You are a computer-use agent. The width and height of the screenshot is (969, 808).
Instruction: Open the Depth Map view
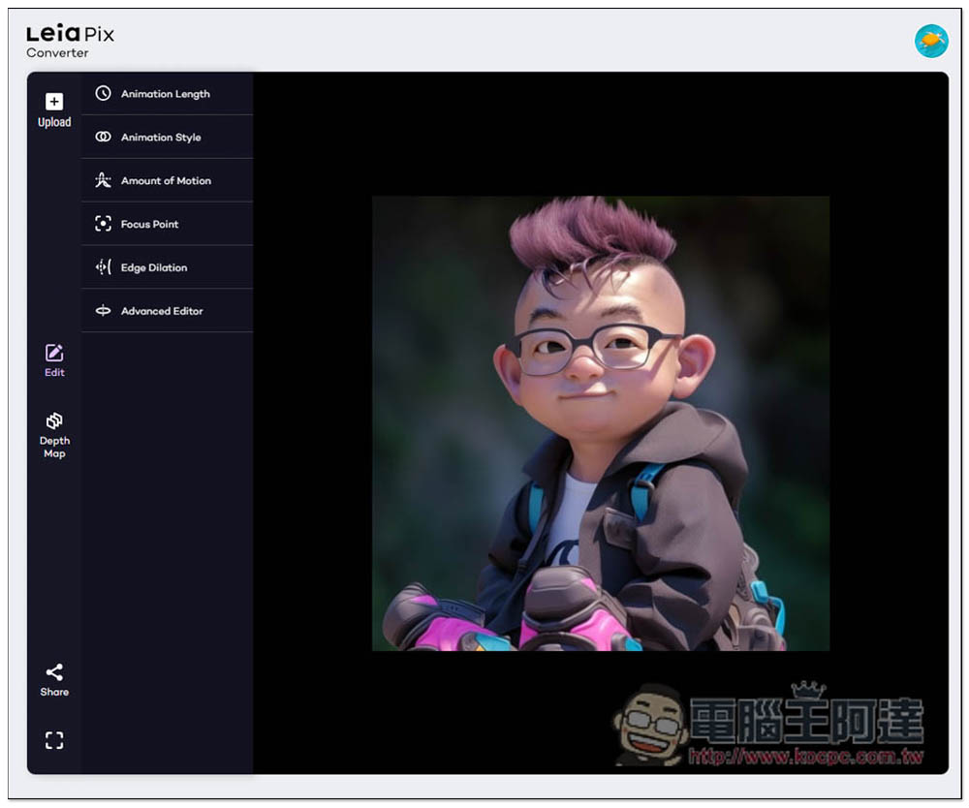pos(54,434)
